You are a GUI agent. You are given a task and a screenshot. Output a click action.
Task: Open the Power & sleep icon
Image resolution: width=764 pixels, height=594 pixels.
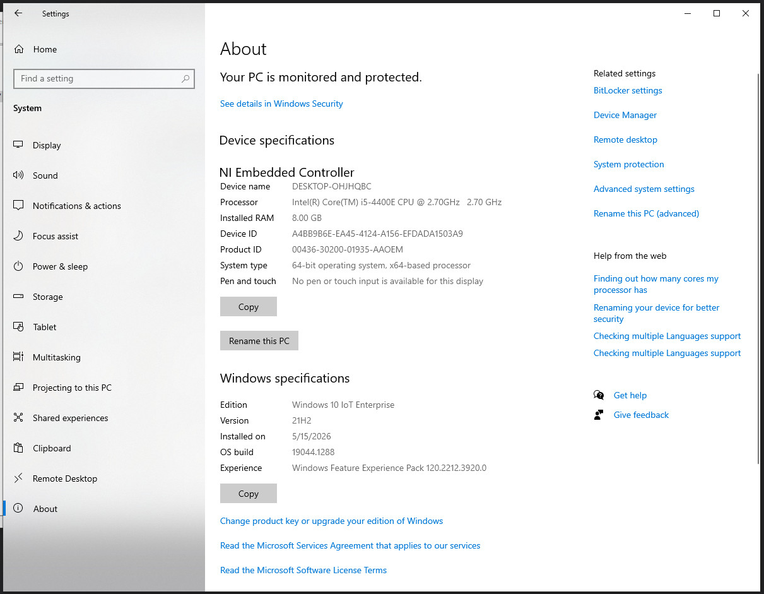click(18, 266)
